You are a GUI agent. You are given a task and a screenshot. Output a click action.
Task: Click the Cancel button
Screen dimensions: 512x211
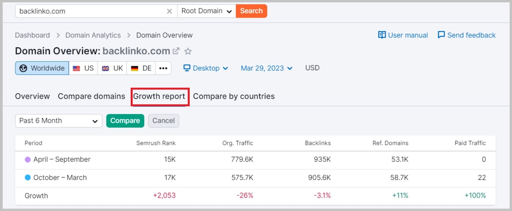(x=164, y=121)
